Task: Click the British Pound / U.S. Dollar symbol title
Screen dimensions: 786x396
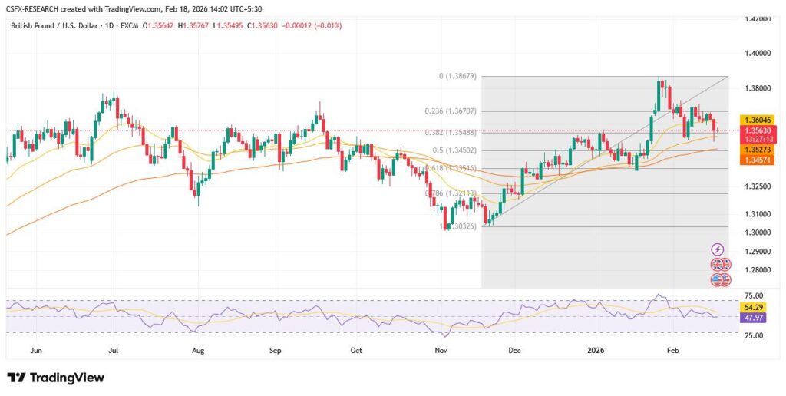Action: (58, 25)
